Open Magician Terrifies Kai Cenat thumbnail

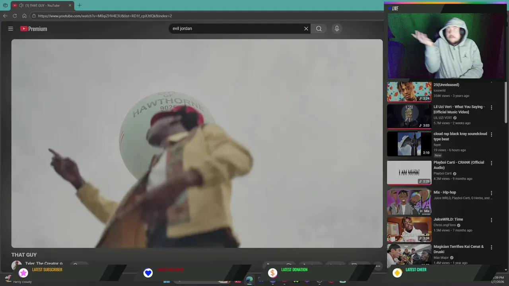409,255
